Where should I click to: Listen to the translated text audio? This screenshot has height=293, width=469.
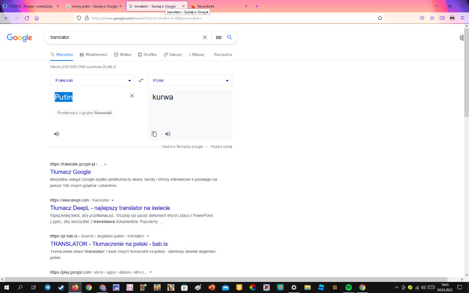point(168,134)
